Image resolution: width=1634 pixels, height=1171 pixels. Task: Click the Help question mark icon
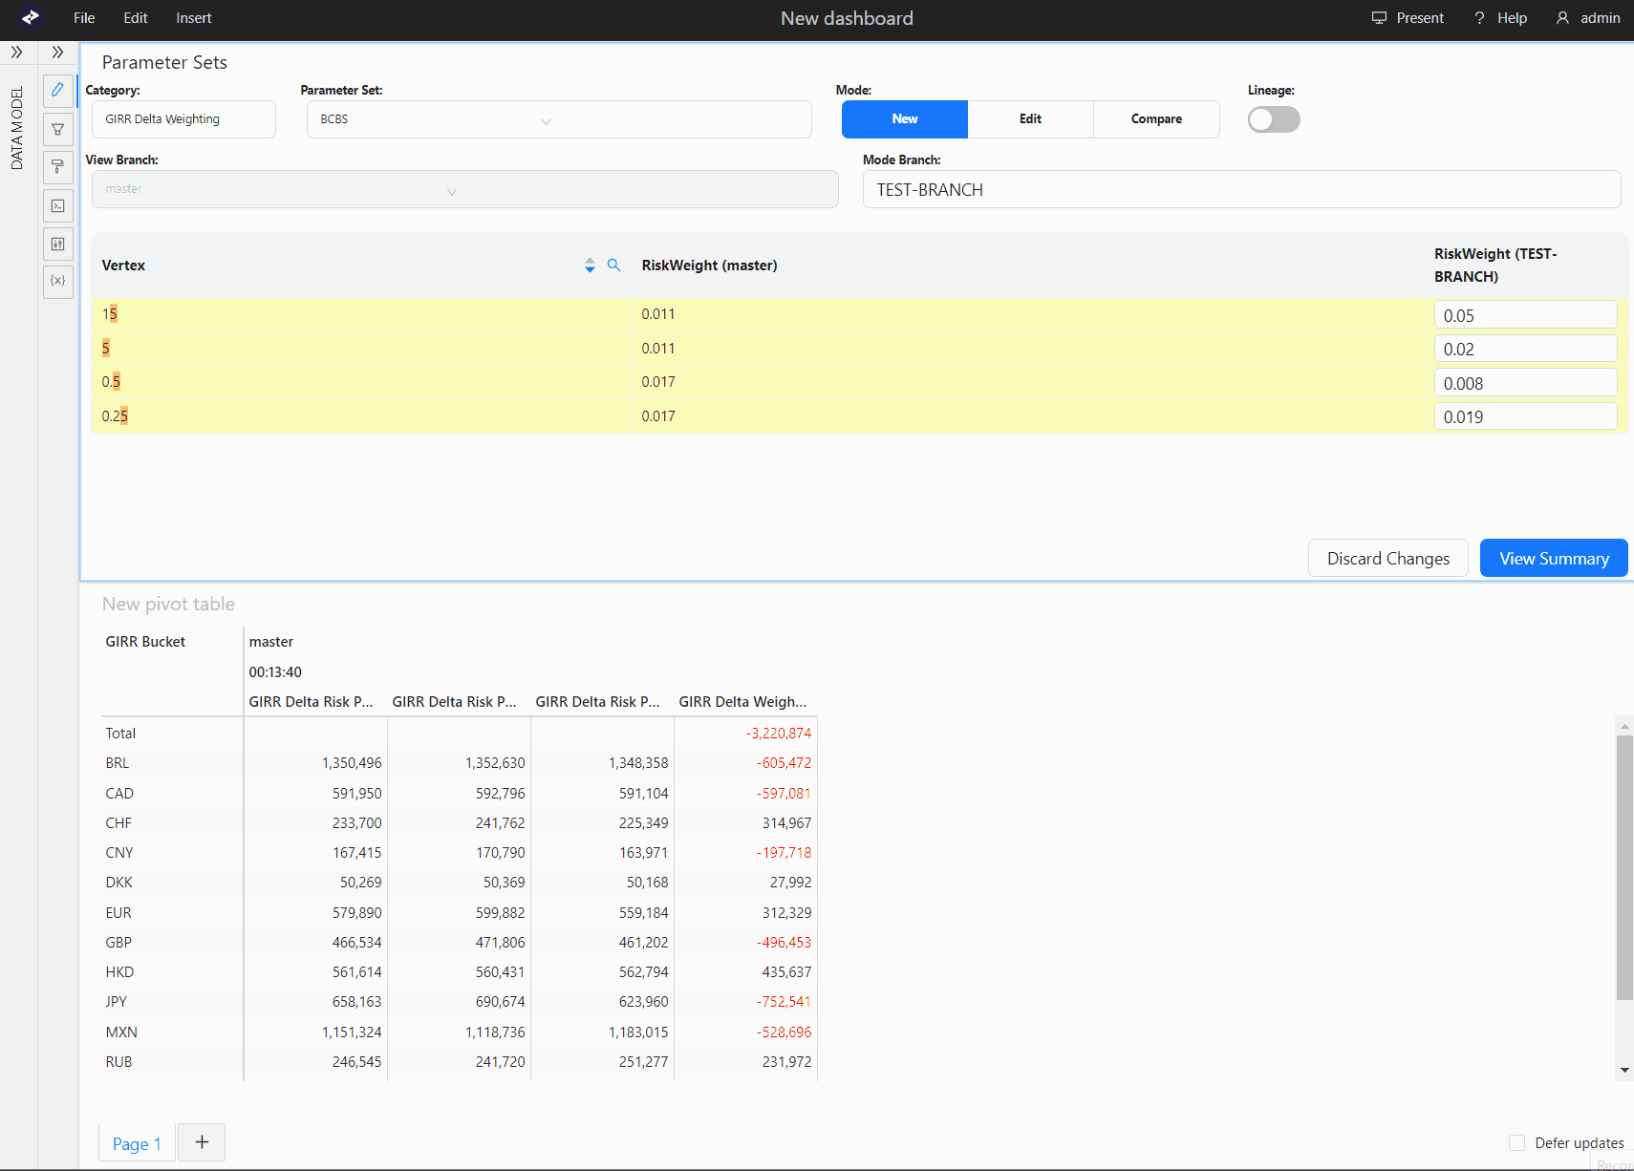point(1479,18)
